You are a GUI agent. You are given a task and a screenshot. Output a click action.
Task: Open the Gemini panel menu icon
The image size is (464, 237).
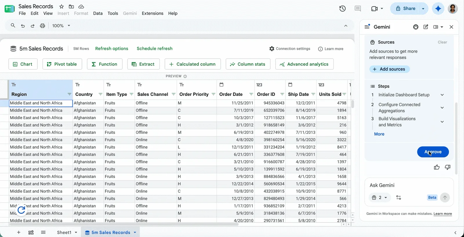coord(367,27)
